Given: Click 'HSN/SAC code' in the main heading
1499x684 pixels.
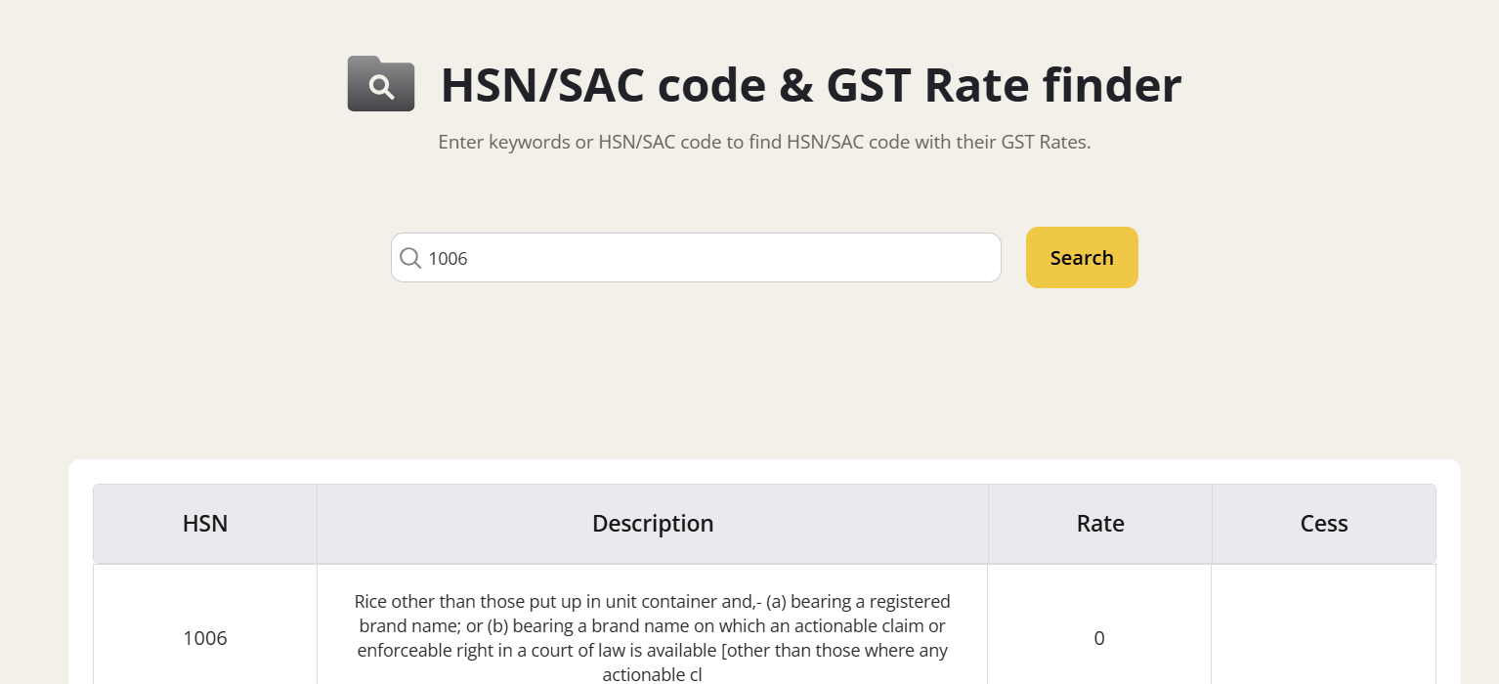Looking at the screenshot, I should (x=603, y=85).
